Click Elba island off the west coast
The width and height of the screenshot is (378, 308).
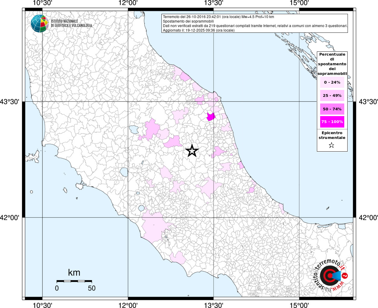coord(33,156)
